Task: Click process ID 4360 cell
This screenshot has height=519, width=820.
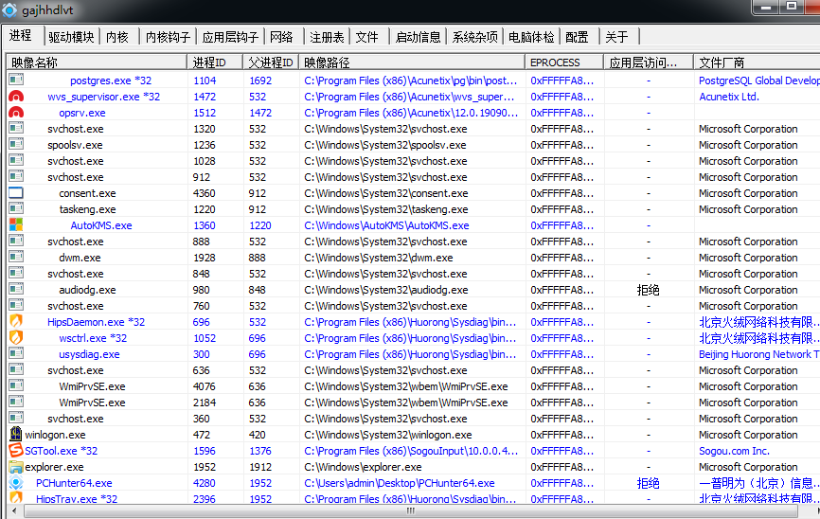Action: point(204,193)
